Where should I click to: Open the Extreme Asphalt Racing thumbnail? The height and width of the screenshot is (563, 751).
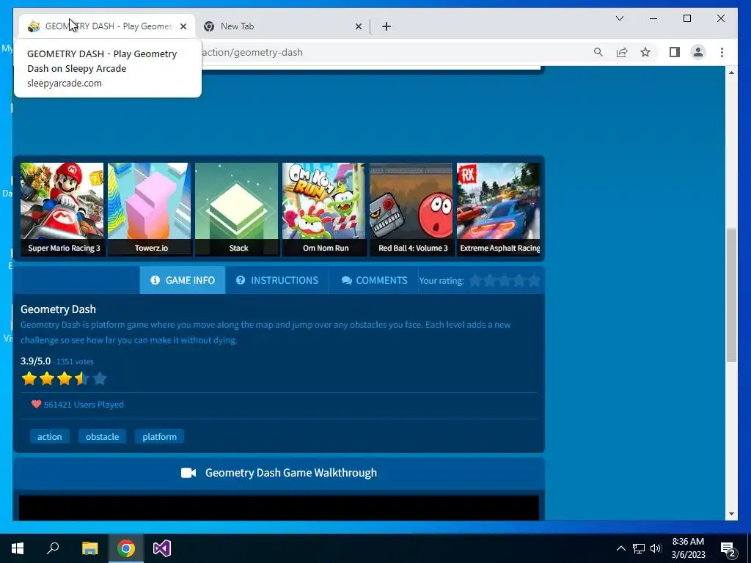tap(498, 209)
